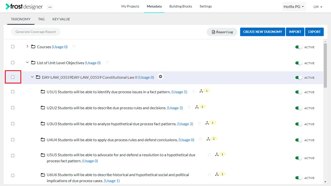The height and width of the screenshot is (186, 331).
Task: Select the TAXONOMY tab
Action: coord(21,19)
